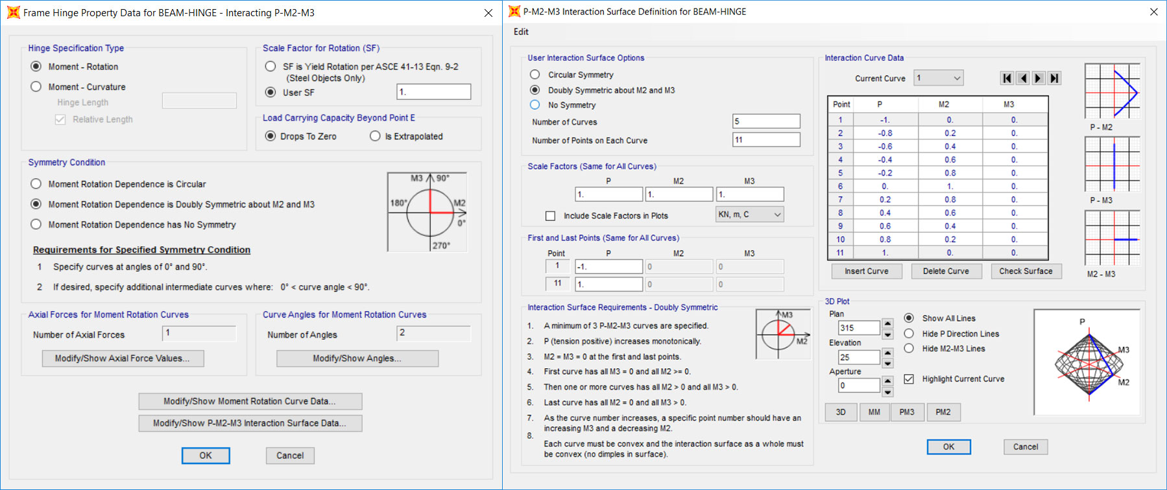Switch 3D plot to 3D view
This screenshot has width=1167, height=490.
(x=841, y=412)
